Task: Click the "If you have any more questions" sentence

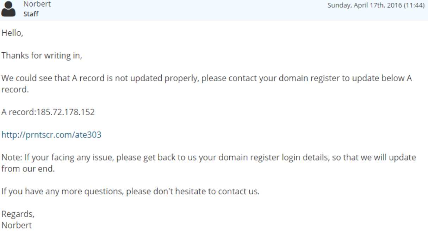Action: (x=130, y=192)
